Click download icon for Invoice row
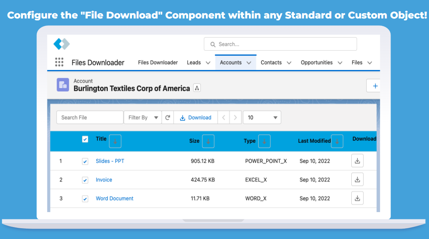Screen dimensions: 429x239 pyautogui.click(x=357, y=179)
